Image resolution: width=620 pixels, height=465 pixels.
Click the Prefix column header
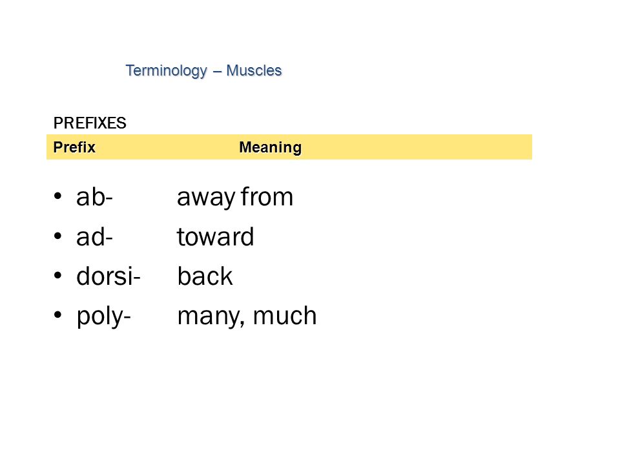pyautogui.click(x=74, y=147)
